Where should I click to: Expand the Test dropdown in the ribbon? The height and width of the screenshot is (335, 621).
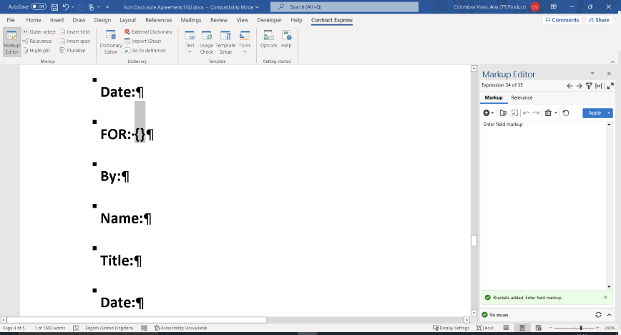click(x=190, y=42)
